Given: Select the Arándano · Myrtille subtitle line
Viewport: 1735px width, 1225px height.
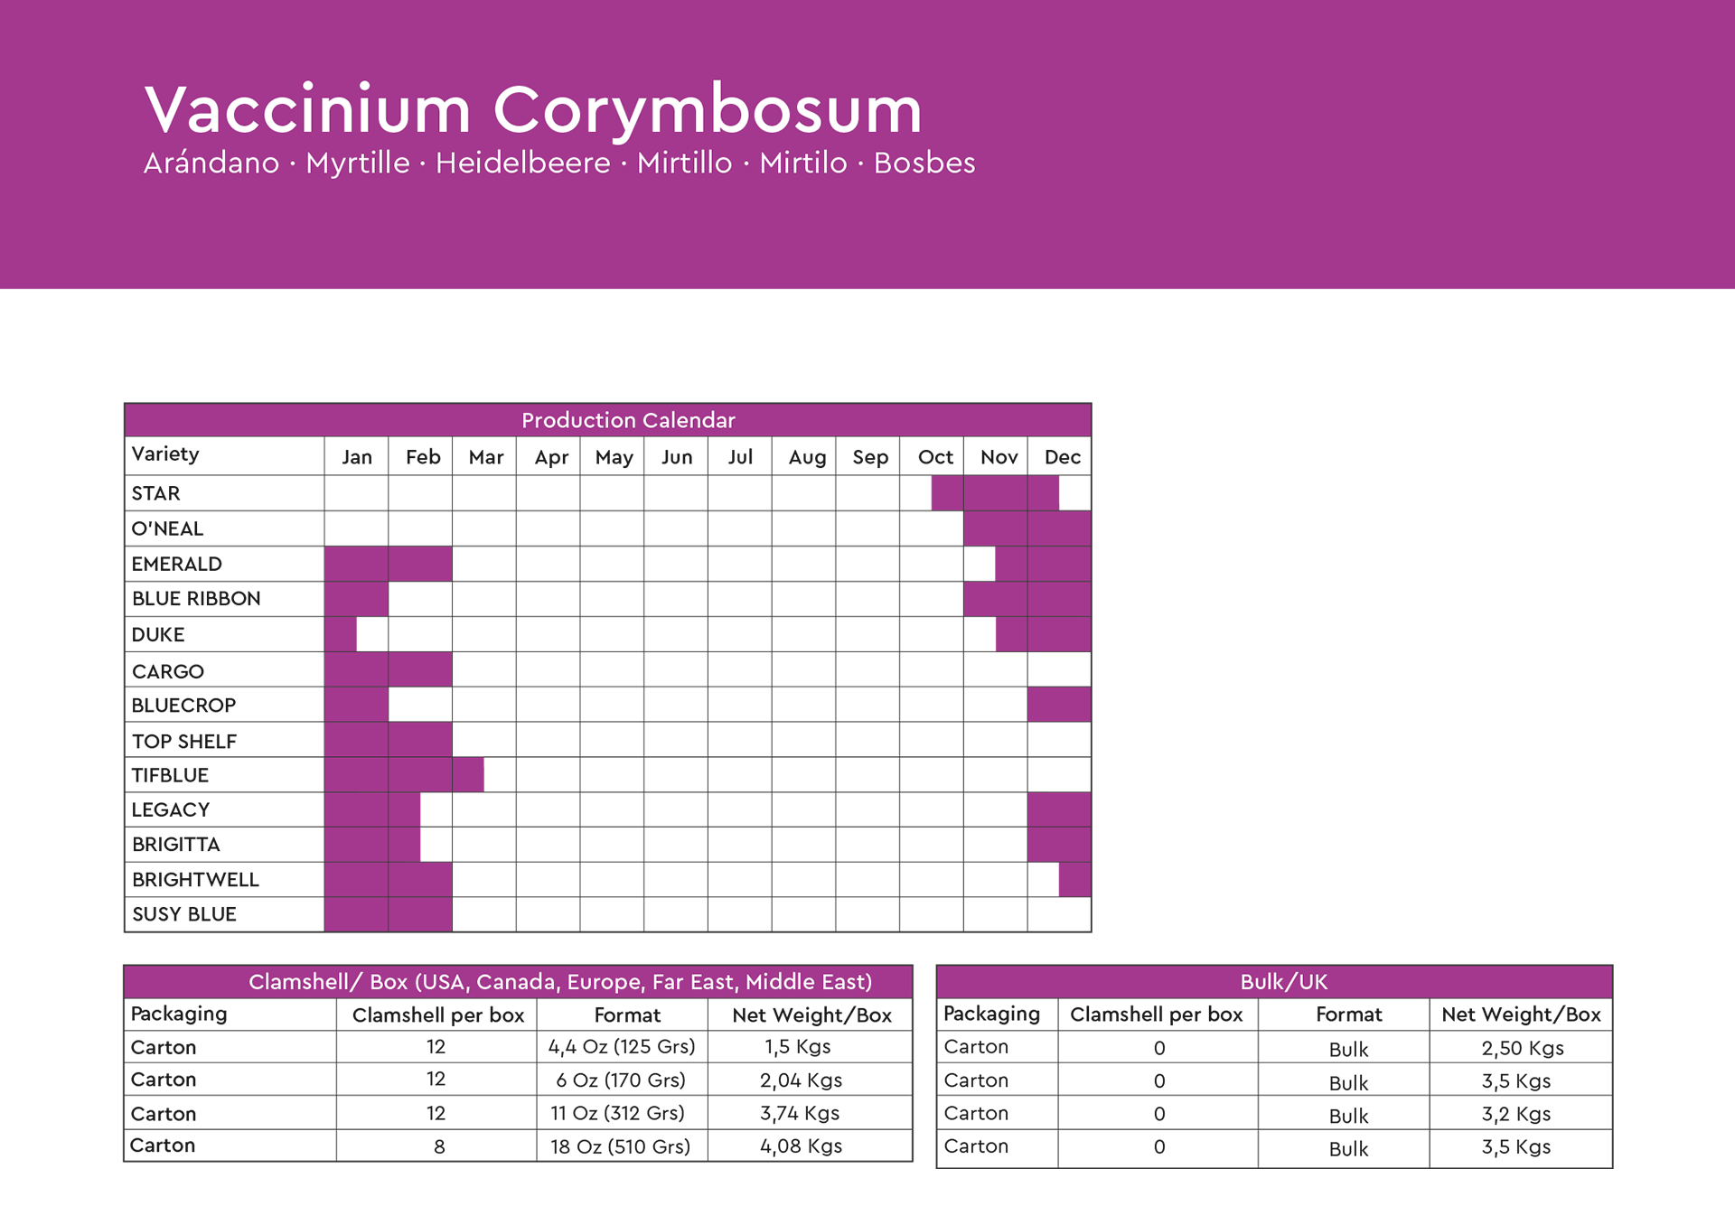Looking at the screenshot, I should 559,164.
